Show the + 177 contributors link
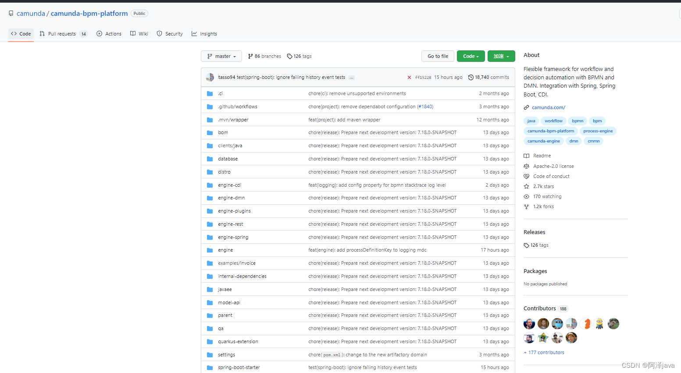The image size is (681, 373). pos(544,352)
